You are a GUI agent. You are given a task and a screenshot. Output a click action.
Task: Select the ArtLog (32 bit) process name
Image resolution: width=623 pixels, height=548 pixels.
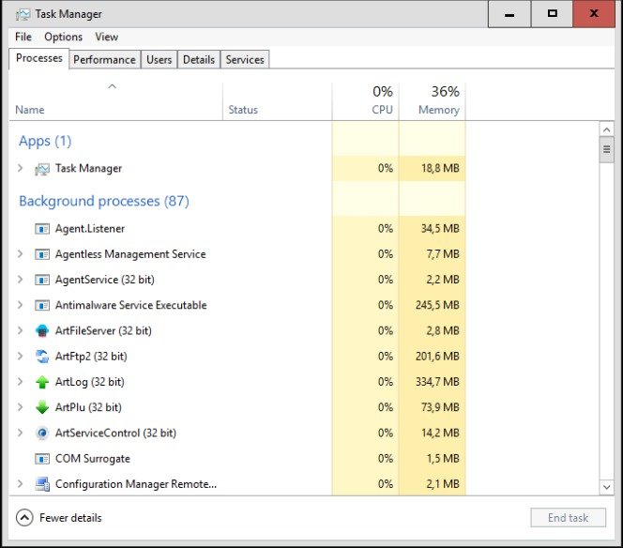[90, 382]
